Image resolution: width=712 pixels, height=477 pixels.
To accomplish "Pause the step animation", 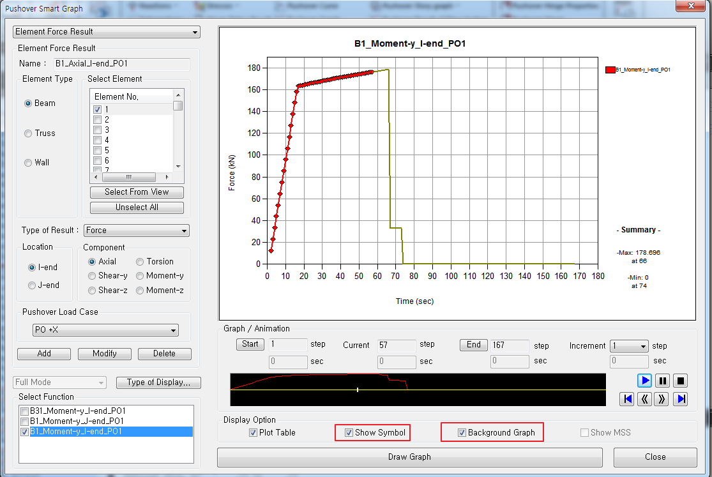I will 663,380.
